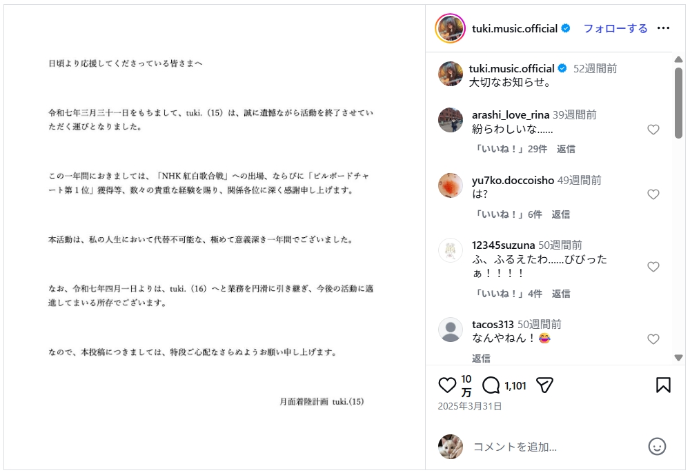Share post using the paper plane icon
This screenshot has width=690, height=475.
(545, 385)
